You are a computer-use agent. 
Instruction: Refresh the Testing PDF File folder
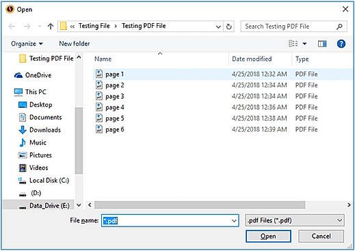[228, 27]
